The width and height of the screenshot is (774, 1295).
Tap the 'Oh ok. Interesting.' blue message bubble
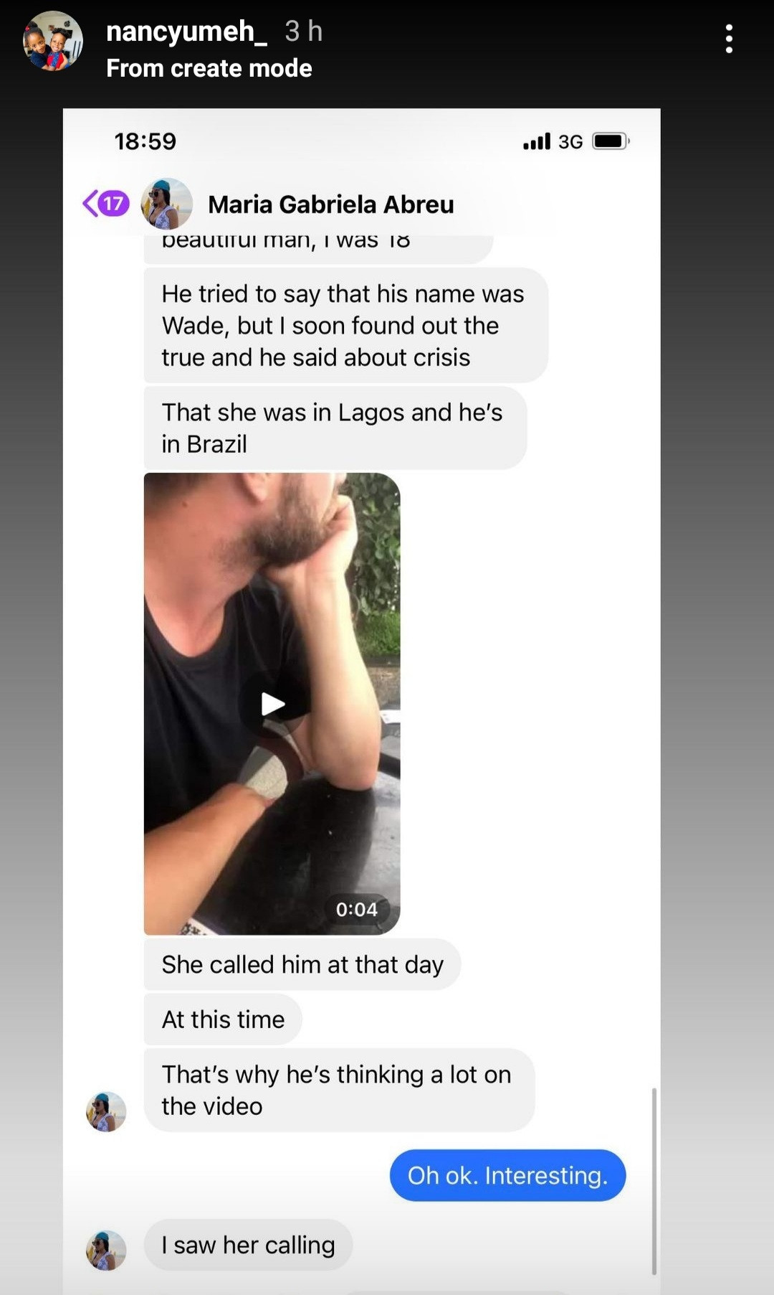pos(508,1175)
